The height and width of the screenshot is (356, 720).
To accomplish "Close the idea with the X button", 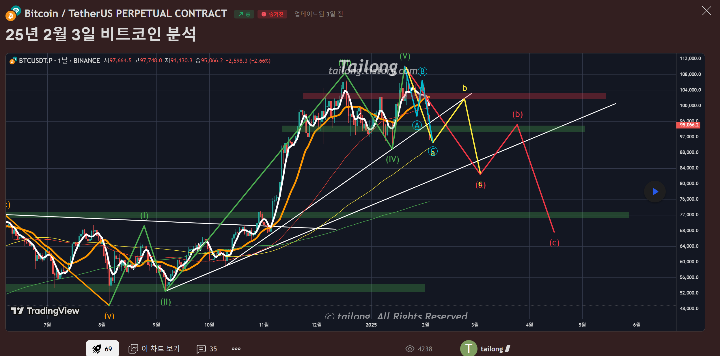I will coord(706,11).
